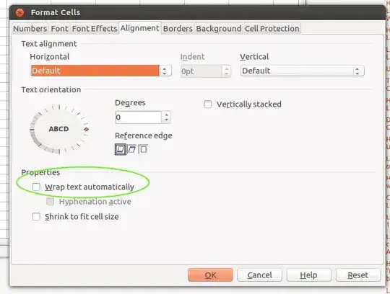Screen dimensions: 390x294
Task: Open the Numbers tab
Action: click(x=30, y=29)
